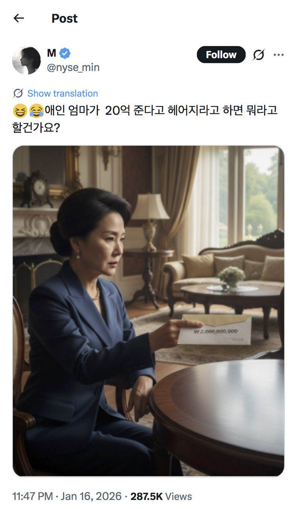Click the Post page heading

[x=65, y=18]
